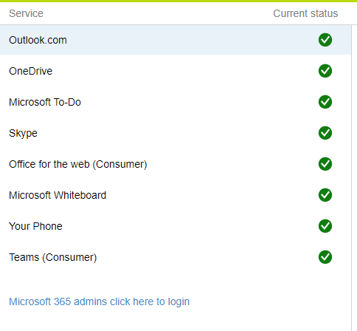This screenshot has height=331, width=357.
Task: Click the Skype status checkmark icon
Action: click(325, 133)
